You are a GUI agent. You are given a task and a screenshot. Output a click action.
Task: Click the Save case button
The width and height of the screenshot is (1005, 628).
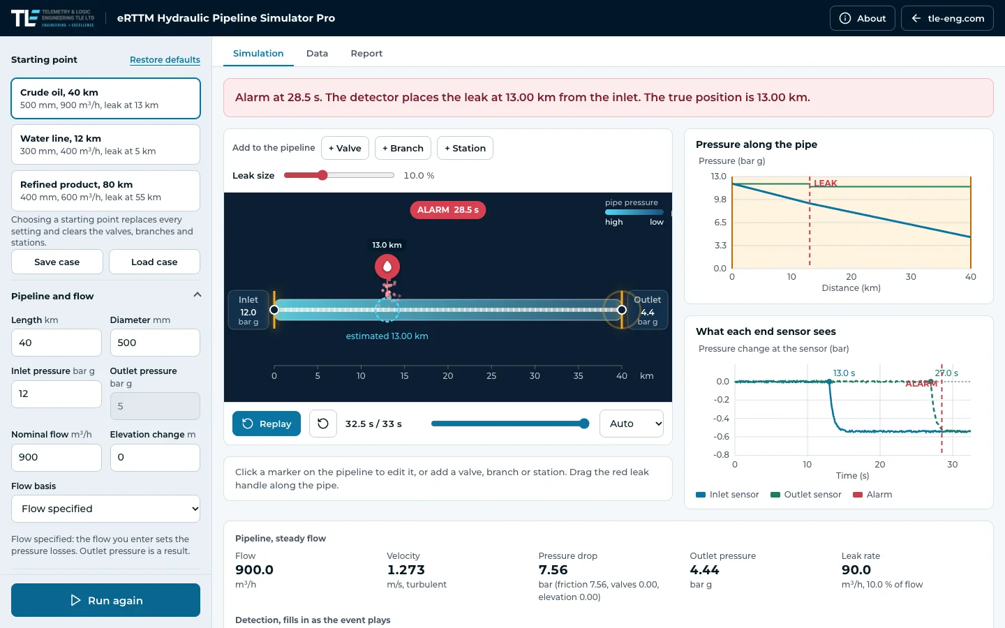57,262
